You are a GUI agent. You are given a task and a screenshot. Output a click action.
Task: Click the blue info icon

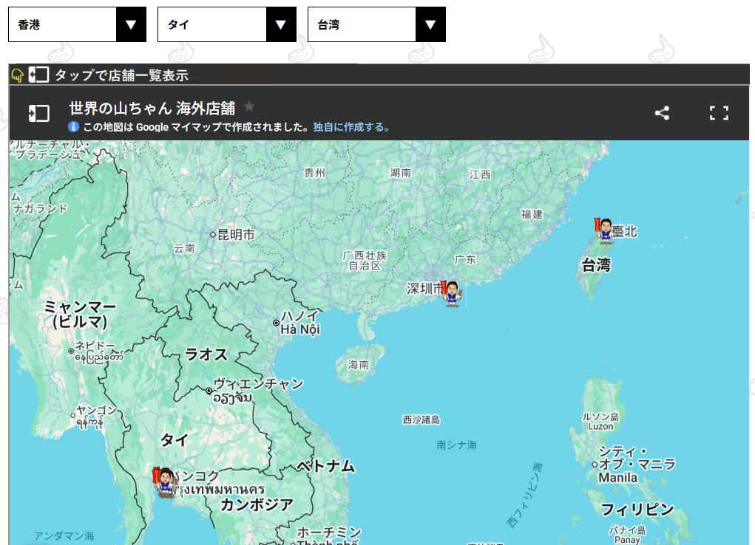[74, 127]
